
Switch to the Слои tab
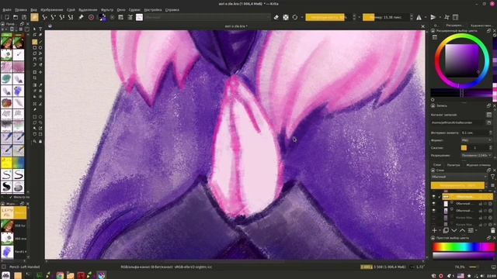(x=437, y=165)
